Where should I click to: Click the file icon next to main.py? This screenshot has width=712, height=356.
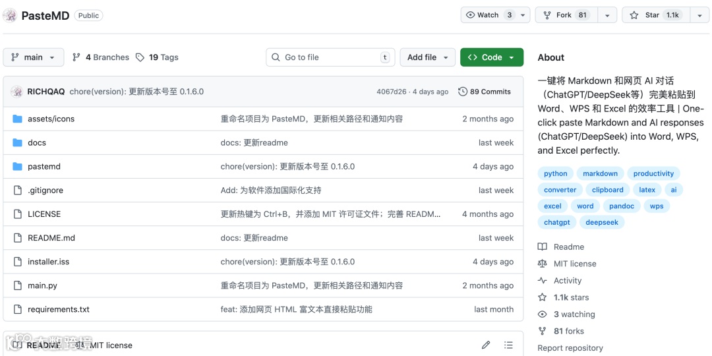point(18,285)
